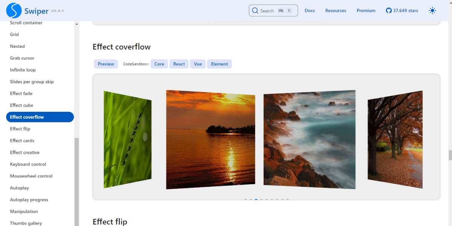452x226 pixels.
Task: Select Effect cards in the sidebar
Action: click(22, 140)
